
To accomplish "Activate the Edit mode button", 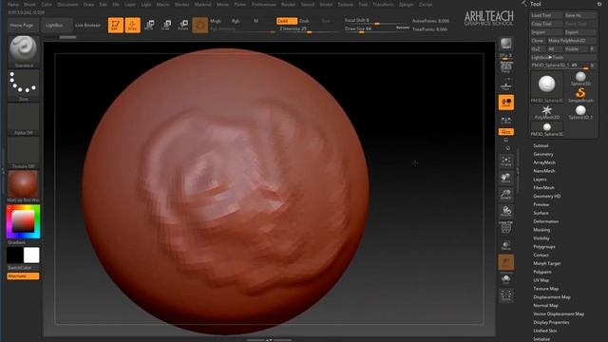I will tap(116, 26).
